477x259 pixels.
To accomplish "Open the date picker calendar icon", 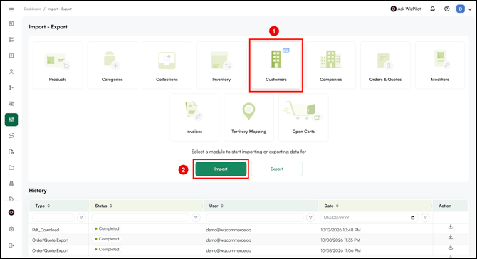I will pyautogui.click(x=412, y=218).
